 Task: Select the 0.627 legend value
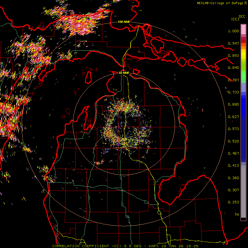(233, 117)
